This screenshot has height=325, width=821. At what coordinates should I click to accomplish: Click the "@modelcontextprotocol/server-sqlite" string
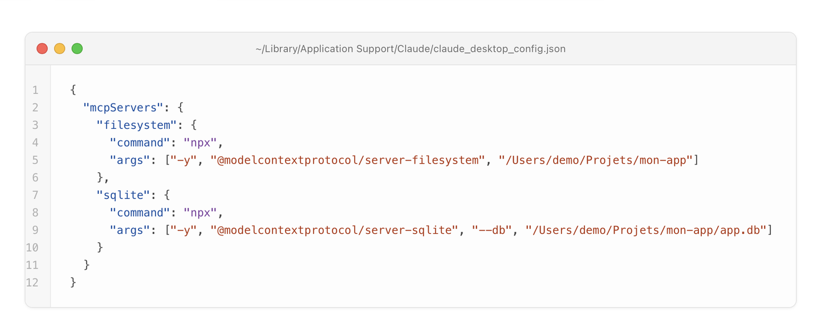[x=334, y=230]
